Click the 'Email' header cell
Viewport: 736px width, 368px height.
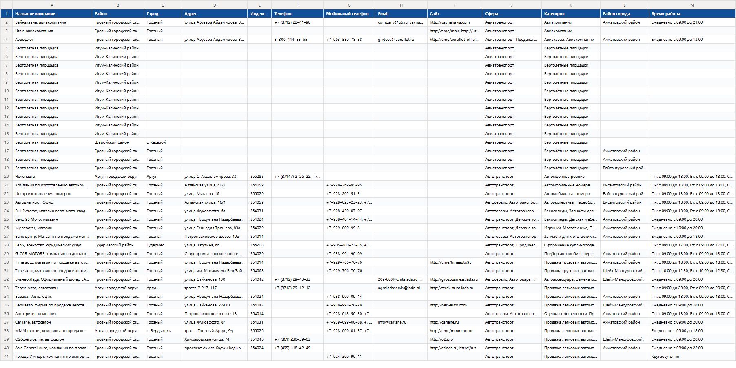[x=401, y=14]
